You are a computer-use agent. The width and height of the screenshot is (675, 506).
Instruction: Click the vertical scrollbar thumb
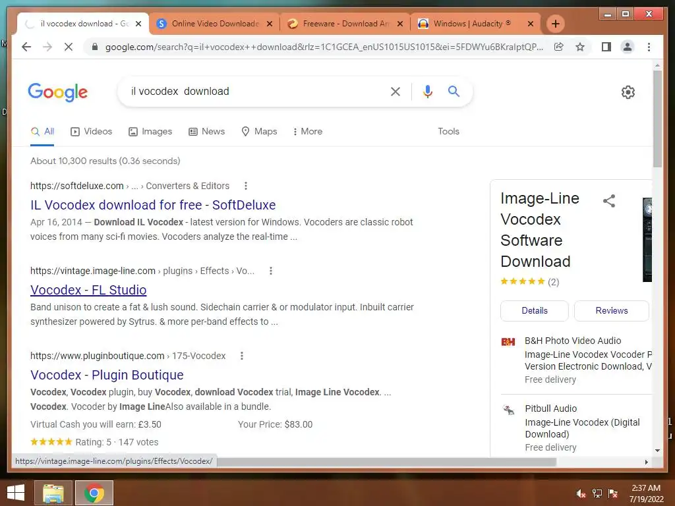click(657, 119)
